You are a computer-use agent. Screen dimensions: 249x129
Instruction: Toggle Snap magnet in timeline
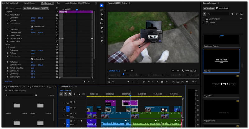click(65, 94)
